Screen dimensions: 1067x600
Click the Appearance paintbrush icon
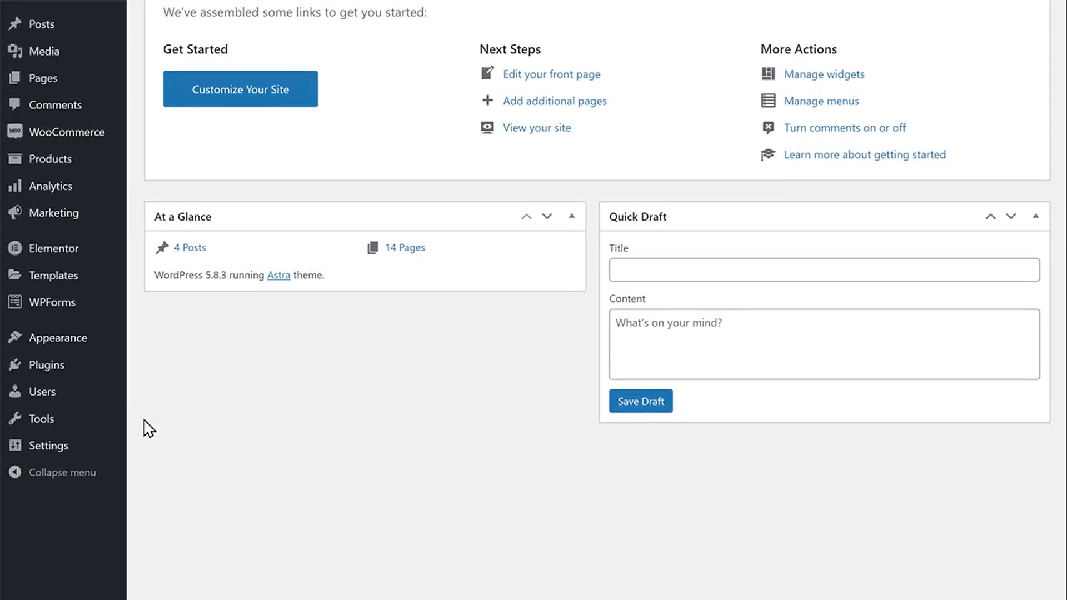click(15, 337)
